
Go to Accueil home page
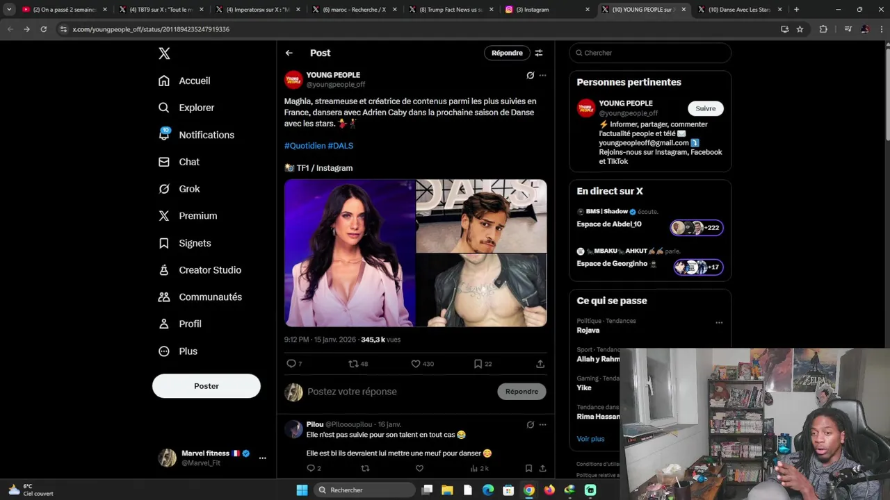(x=184, y=81)
